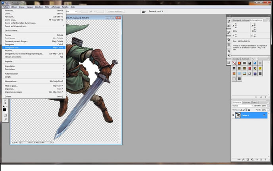Select Enregistrer pour le Web et les périphériques
Screen dimensions: 273x171
tap(34, 54)
